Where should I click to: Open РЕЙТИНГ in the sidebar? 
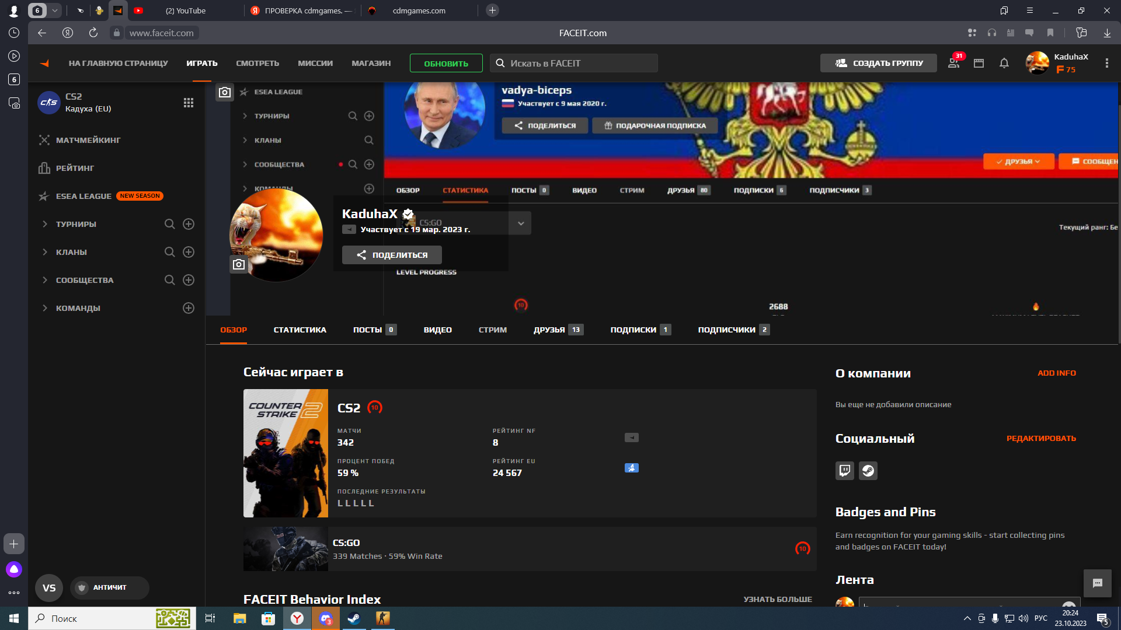pyautogui.click(x=75, y=168)
